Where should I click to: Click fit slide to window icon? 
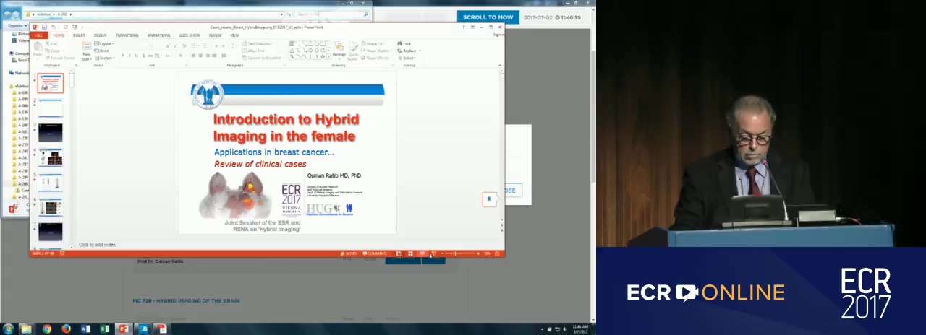498,253
